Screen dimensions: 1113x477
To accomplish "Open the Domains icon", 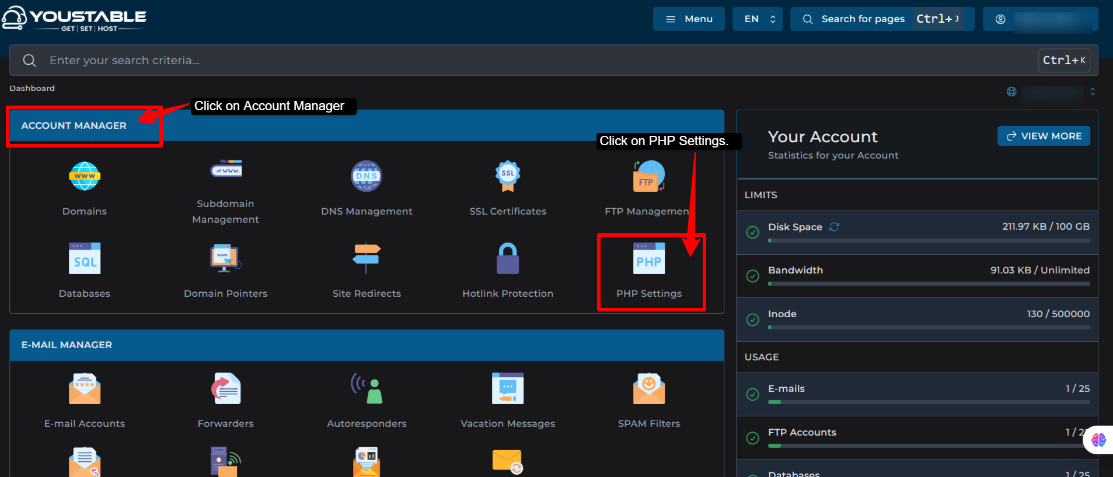I will [85, 176].
